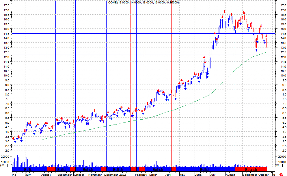Click the red sell arrow at the July price peak
This screenshot has width=287, height=176.
(224, 12)
